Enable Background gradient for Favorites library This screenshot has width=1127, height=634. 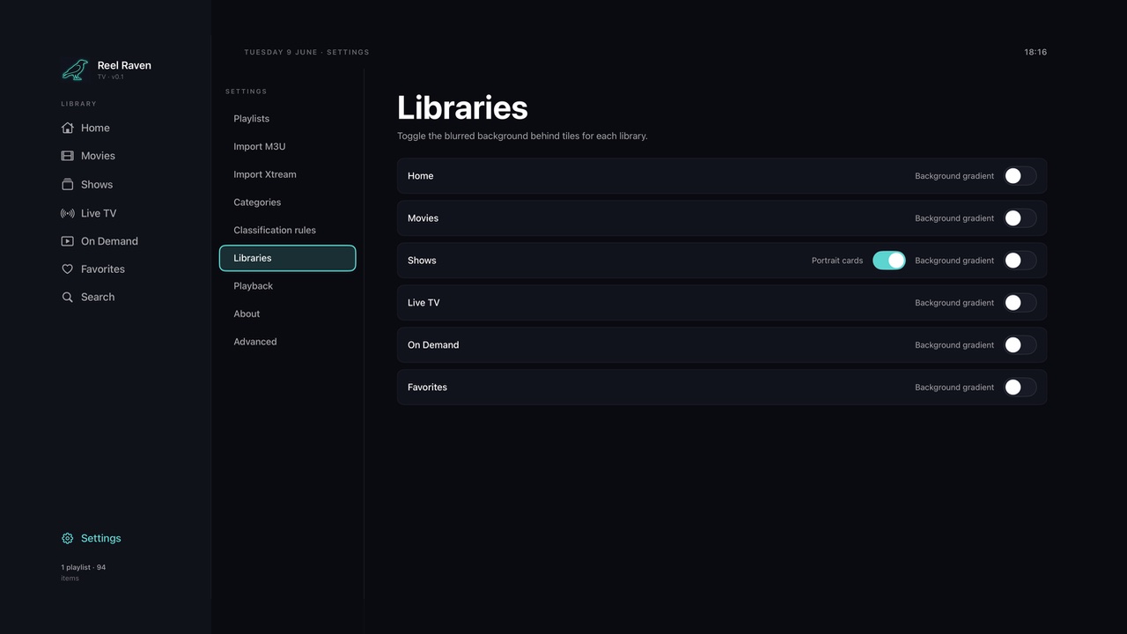pyautogui.click(x=1020, y=387)
